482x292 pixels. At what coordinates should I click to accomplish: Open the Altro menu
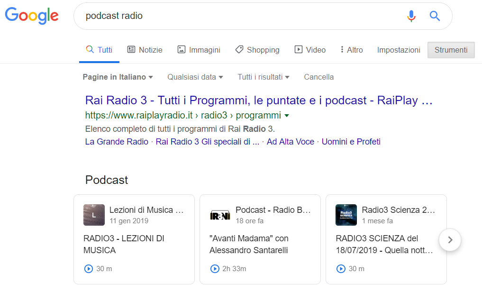pos(351,50)
